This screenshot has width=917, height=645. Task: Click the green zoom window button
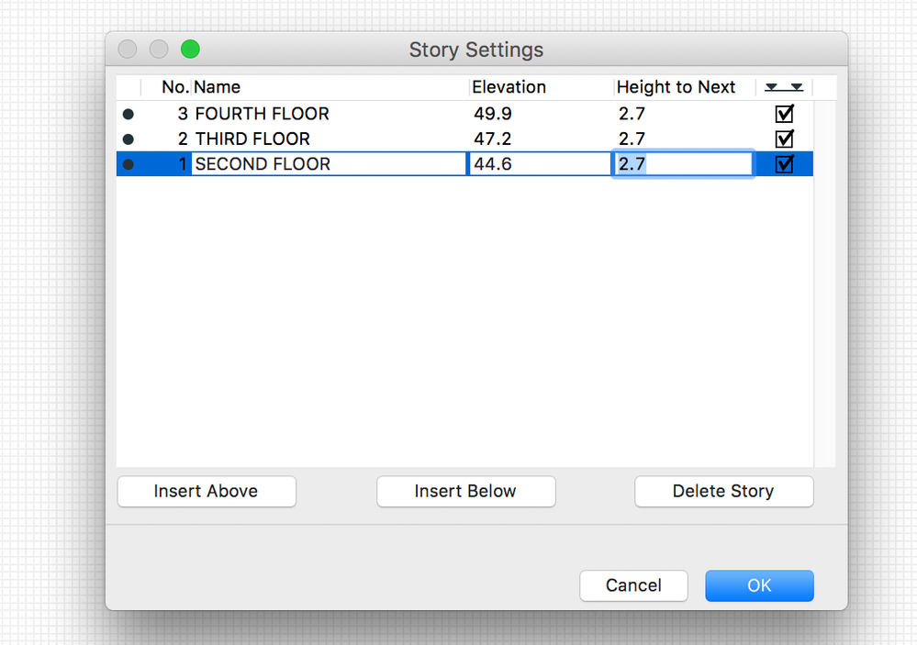[x=190, y=50]
